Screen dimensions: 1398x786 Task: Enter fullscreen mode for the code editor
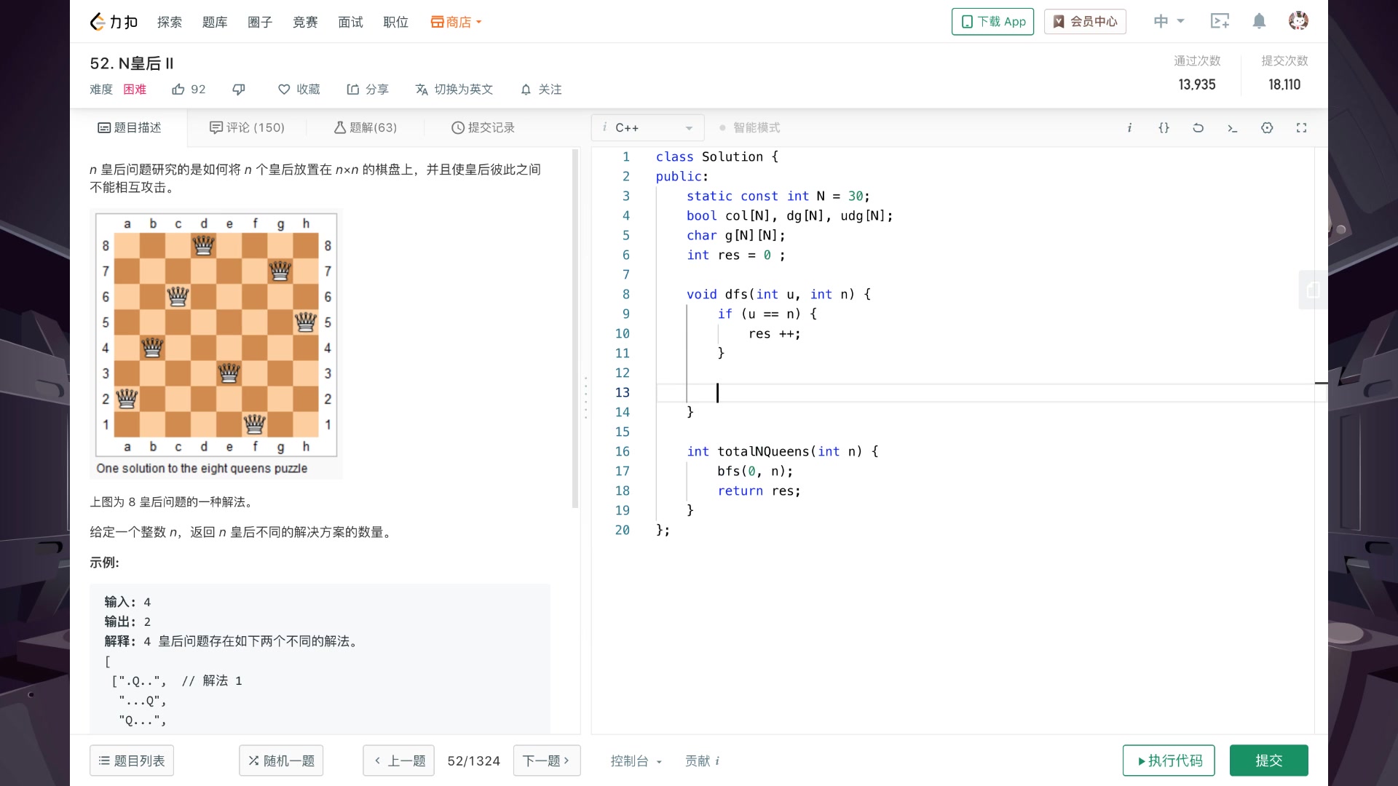tap(1302, 127)
